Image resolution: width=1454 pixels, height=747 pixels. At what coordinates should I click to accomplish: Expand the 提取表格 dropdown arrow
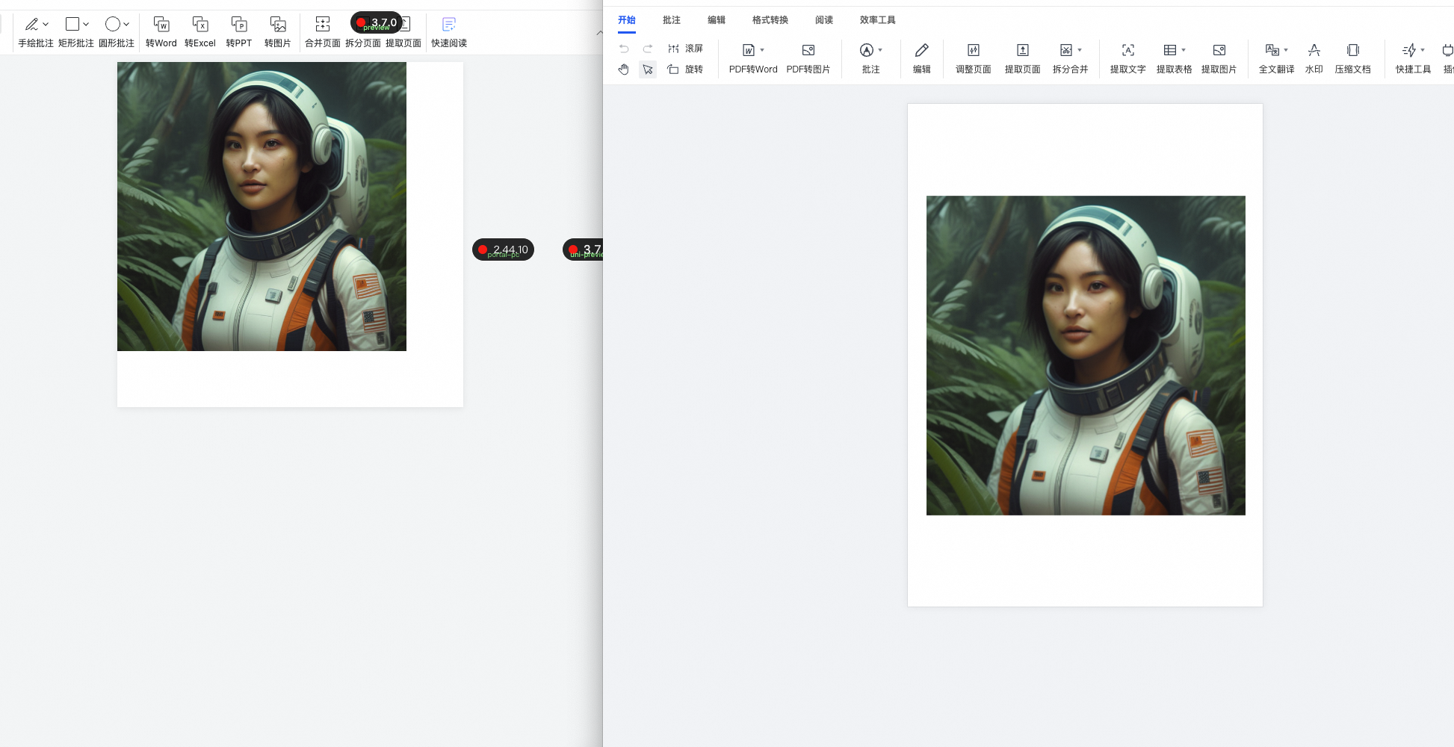pos(1184,50)
